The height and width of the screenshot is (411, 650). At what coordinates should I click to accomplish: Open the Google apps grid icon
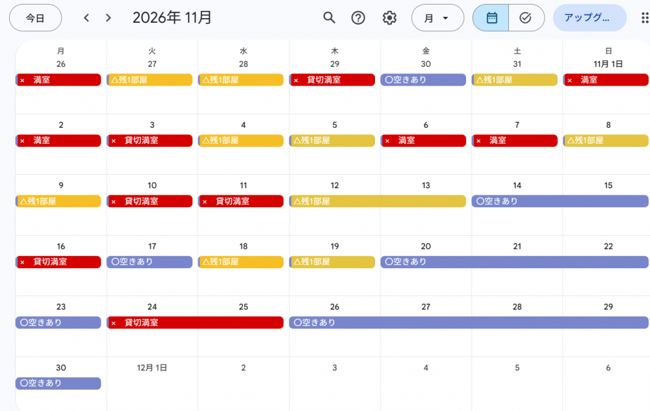coord(645,18)
